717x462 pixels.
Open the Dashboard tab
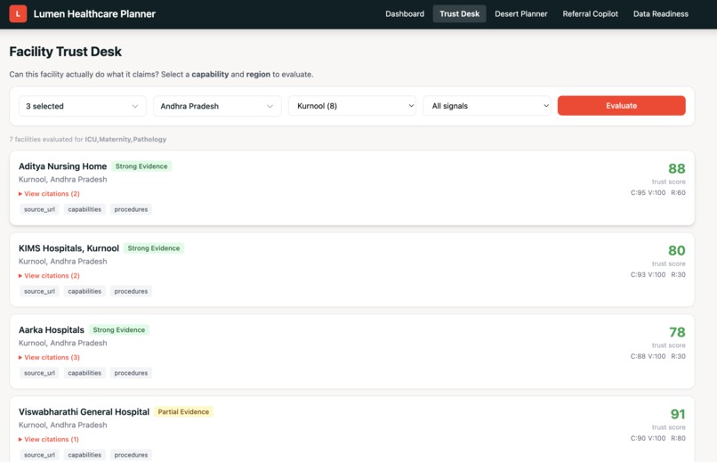point(405,13)
